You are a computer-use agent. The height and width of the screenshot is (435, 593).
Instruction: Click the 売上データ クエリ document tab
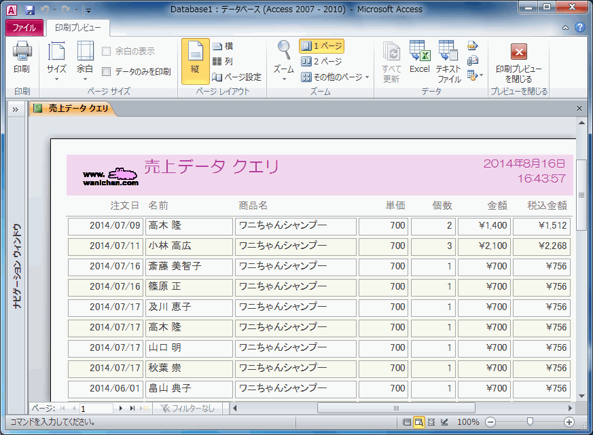click(72, 109)
